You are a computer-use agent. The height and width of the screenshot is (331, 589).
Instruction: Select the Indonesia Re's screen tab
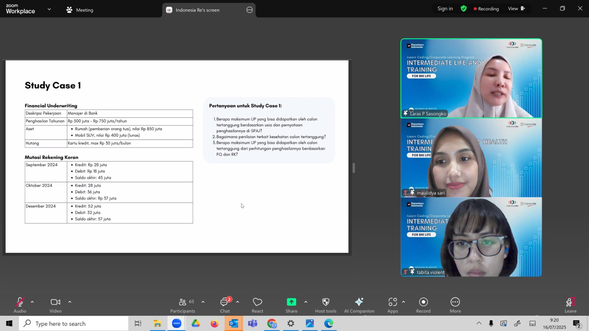click(x=197, y=10)
